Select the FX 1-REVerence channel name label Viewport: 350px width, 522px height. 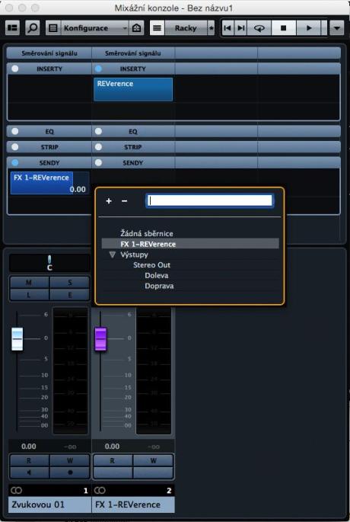pyautogui.click(x=133, y=504)
